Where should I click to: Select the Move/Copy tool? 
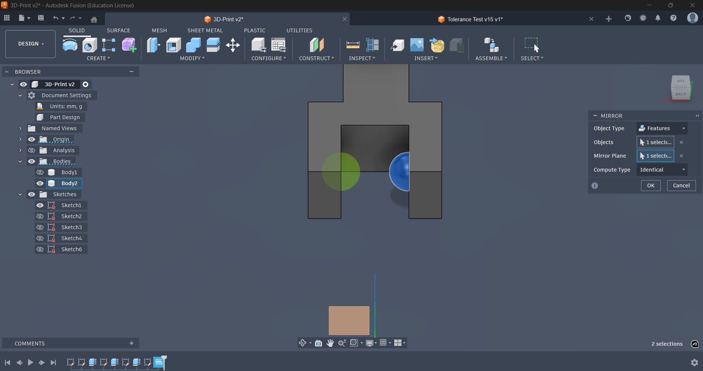(x=233, y=45)
